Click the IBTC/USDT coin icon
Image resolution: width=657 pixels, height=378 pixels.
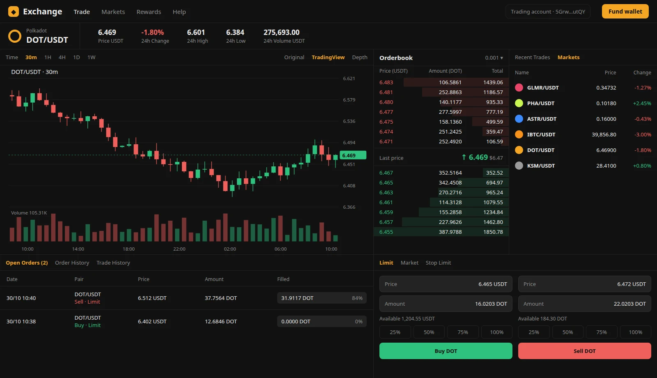tap(519, 134)
